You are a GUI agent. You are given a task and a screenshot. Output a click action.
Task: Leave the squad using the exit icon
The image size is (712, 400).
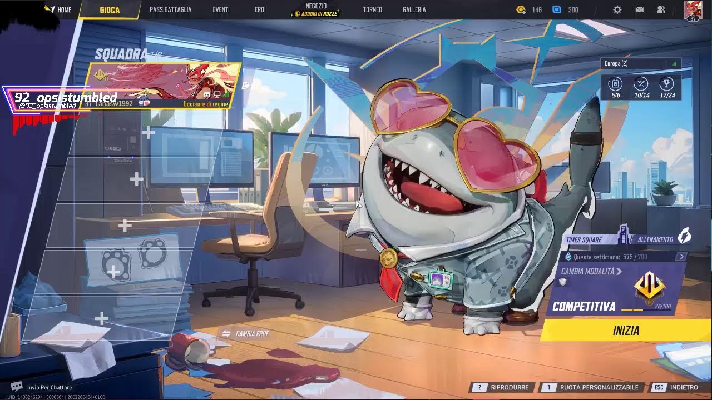[x=246, y=86]
